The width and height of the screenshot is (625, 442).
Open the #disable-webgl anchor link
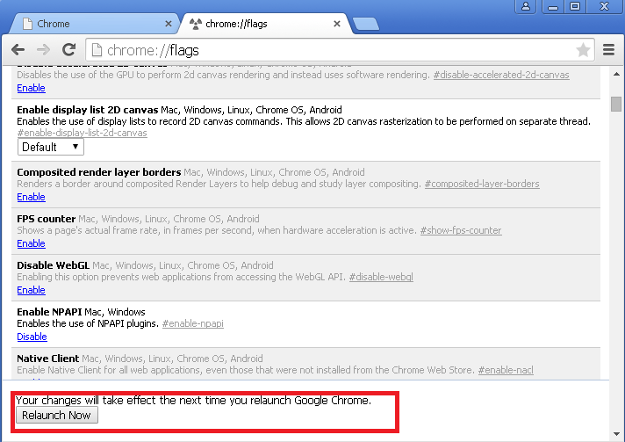tap(381, 278)
